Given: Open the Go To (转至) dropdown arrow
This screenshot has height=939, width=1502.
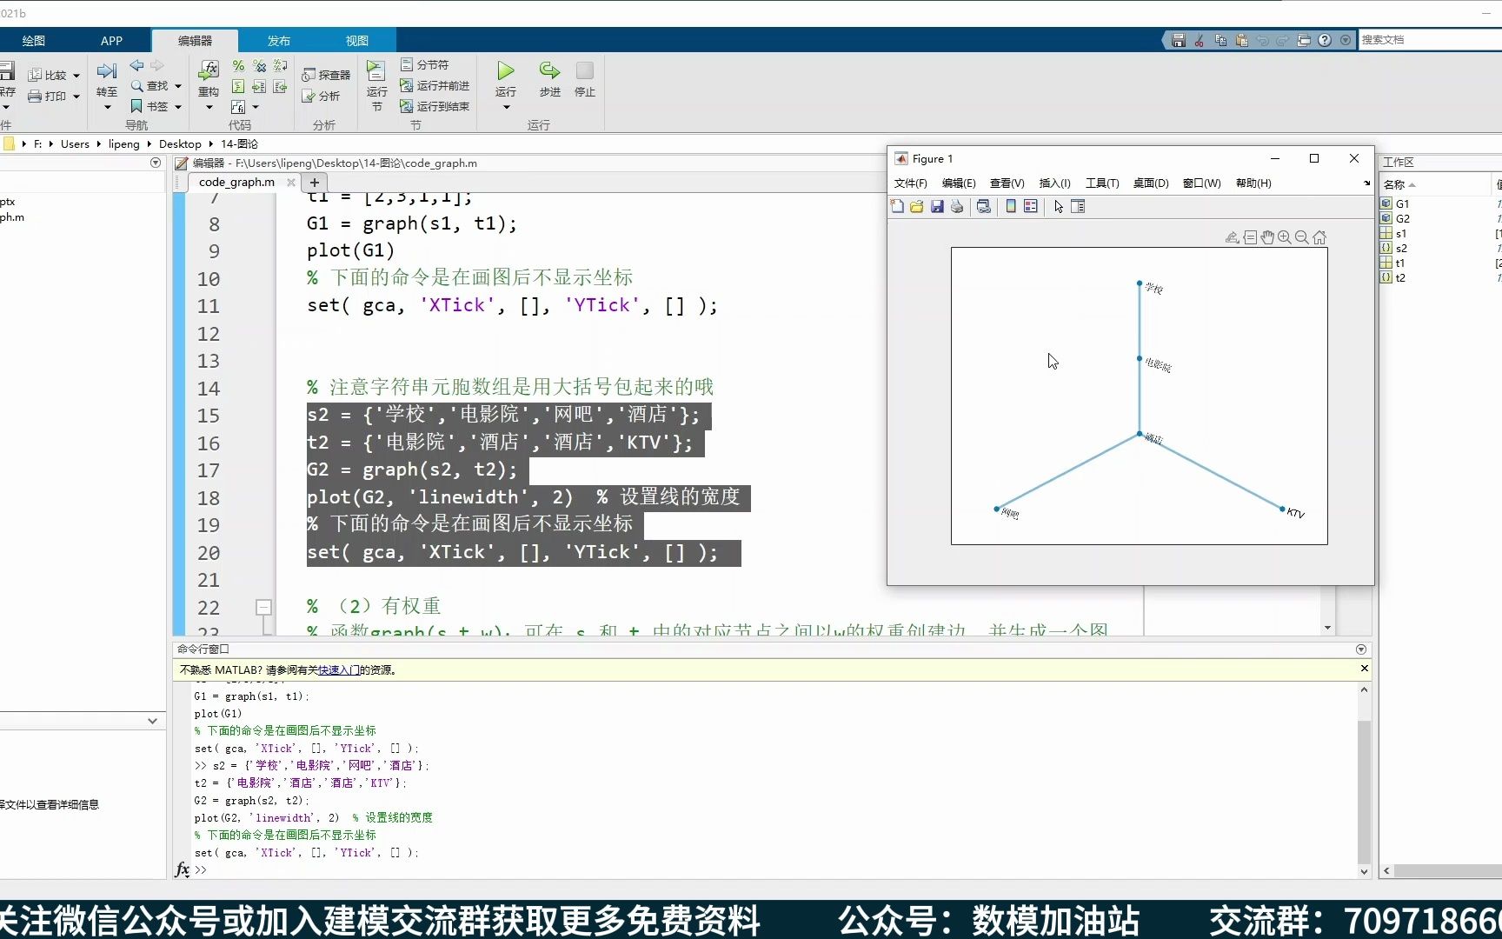Looking at the screenshot, I should tap(107, 108).
